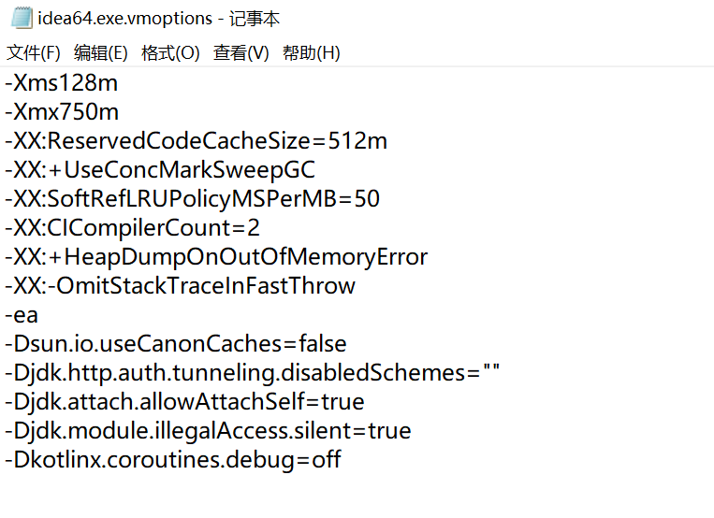The height and width of the screenshot is (518, 714).
Task: Open the 文件(F) menu
Action: pyautogui.click(x=33, y=53)
